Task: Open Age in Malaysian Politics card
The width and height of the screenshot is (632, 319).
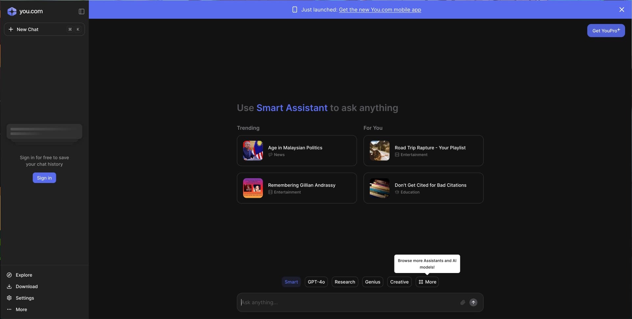Action: 297,150
